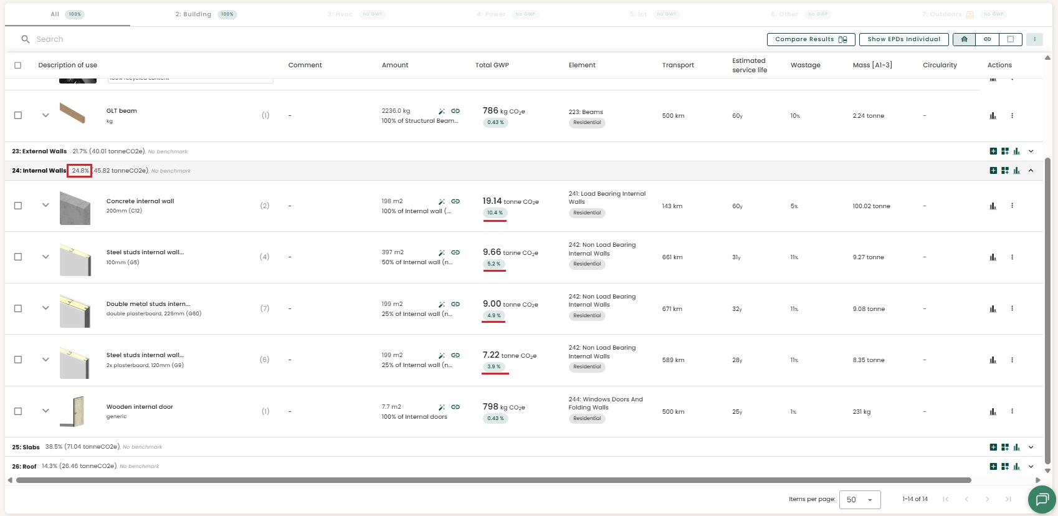
Task: Check the Wooden internal door row
Action: coord(18,411)
